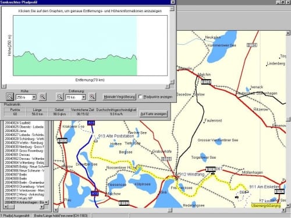Click the map horizontal scroll-left arrow

point(56,210)
